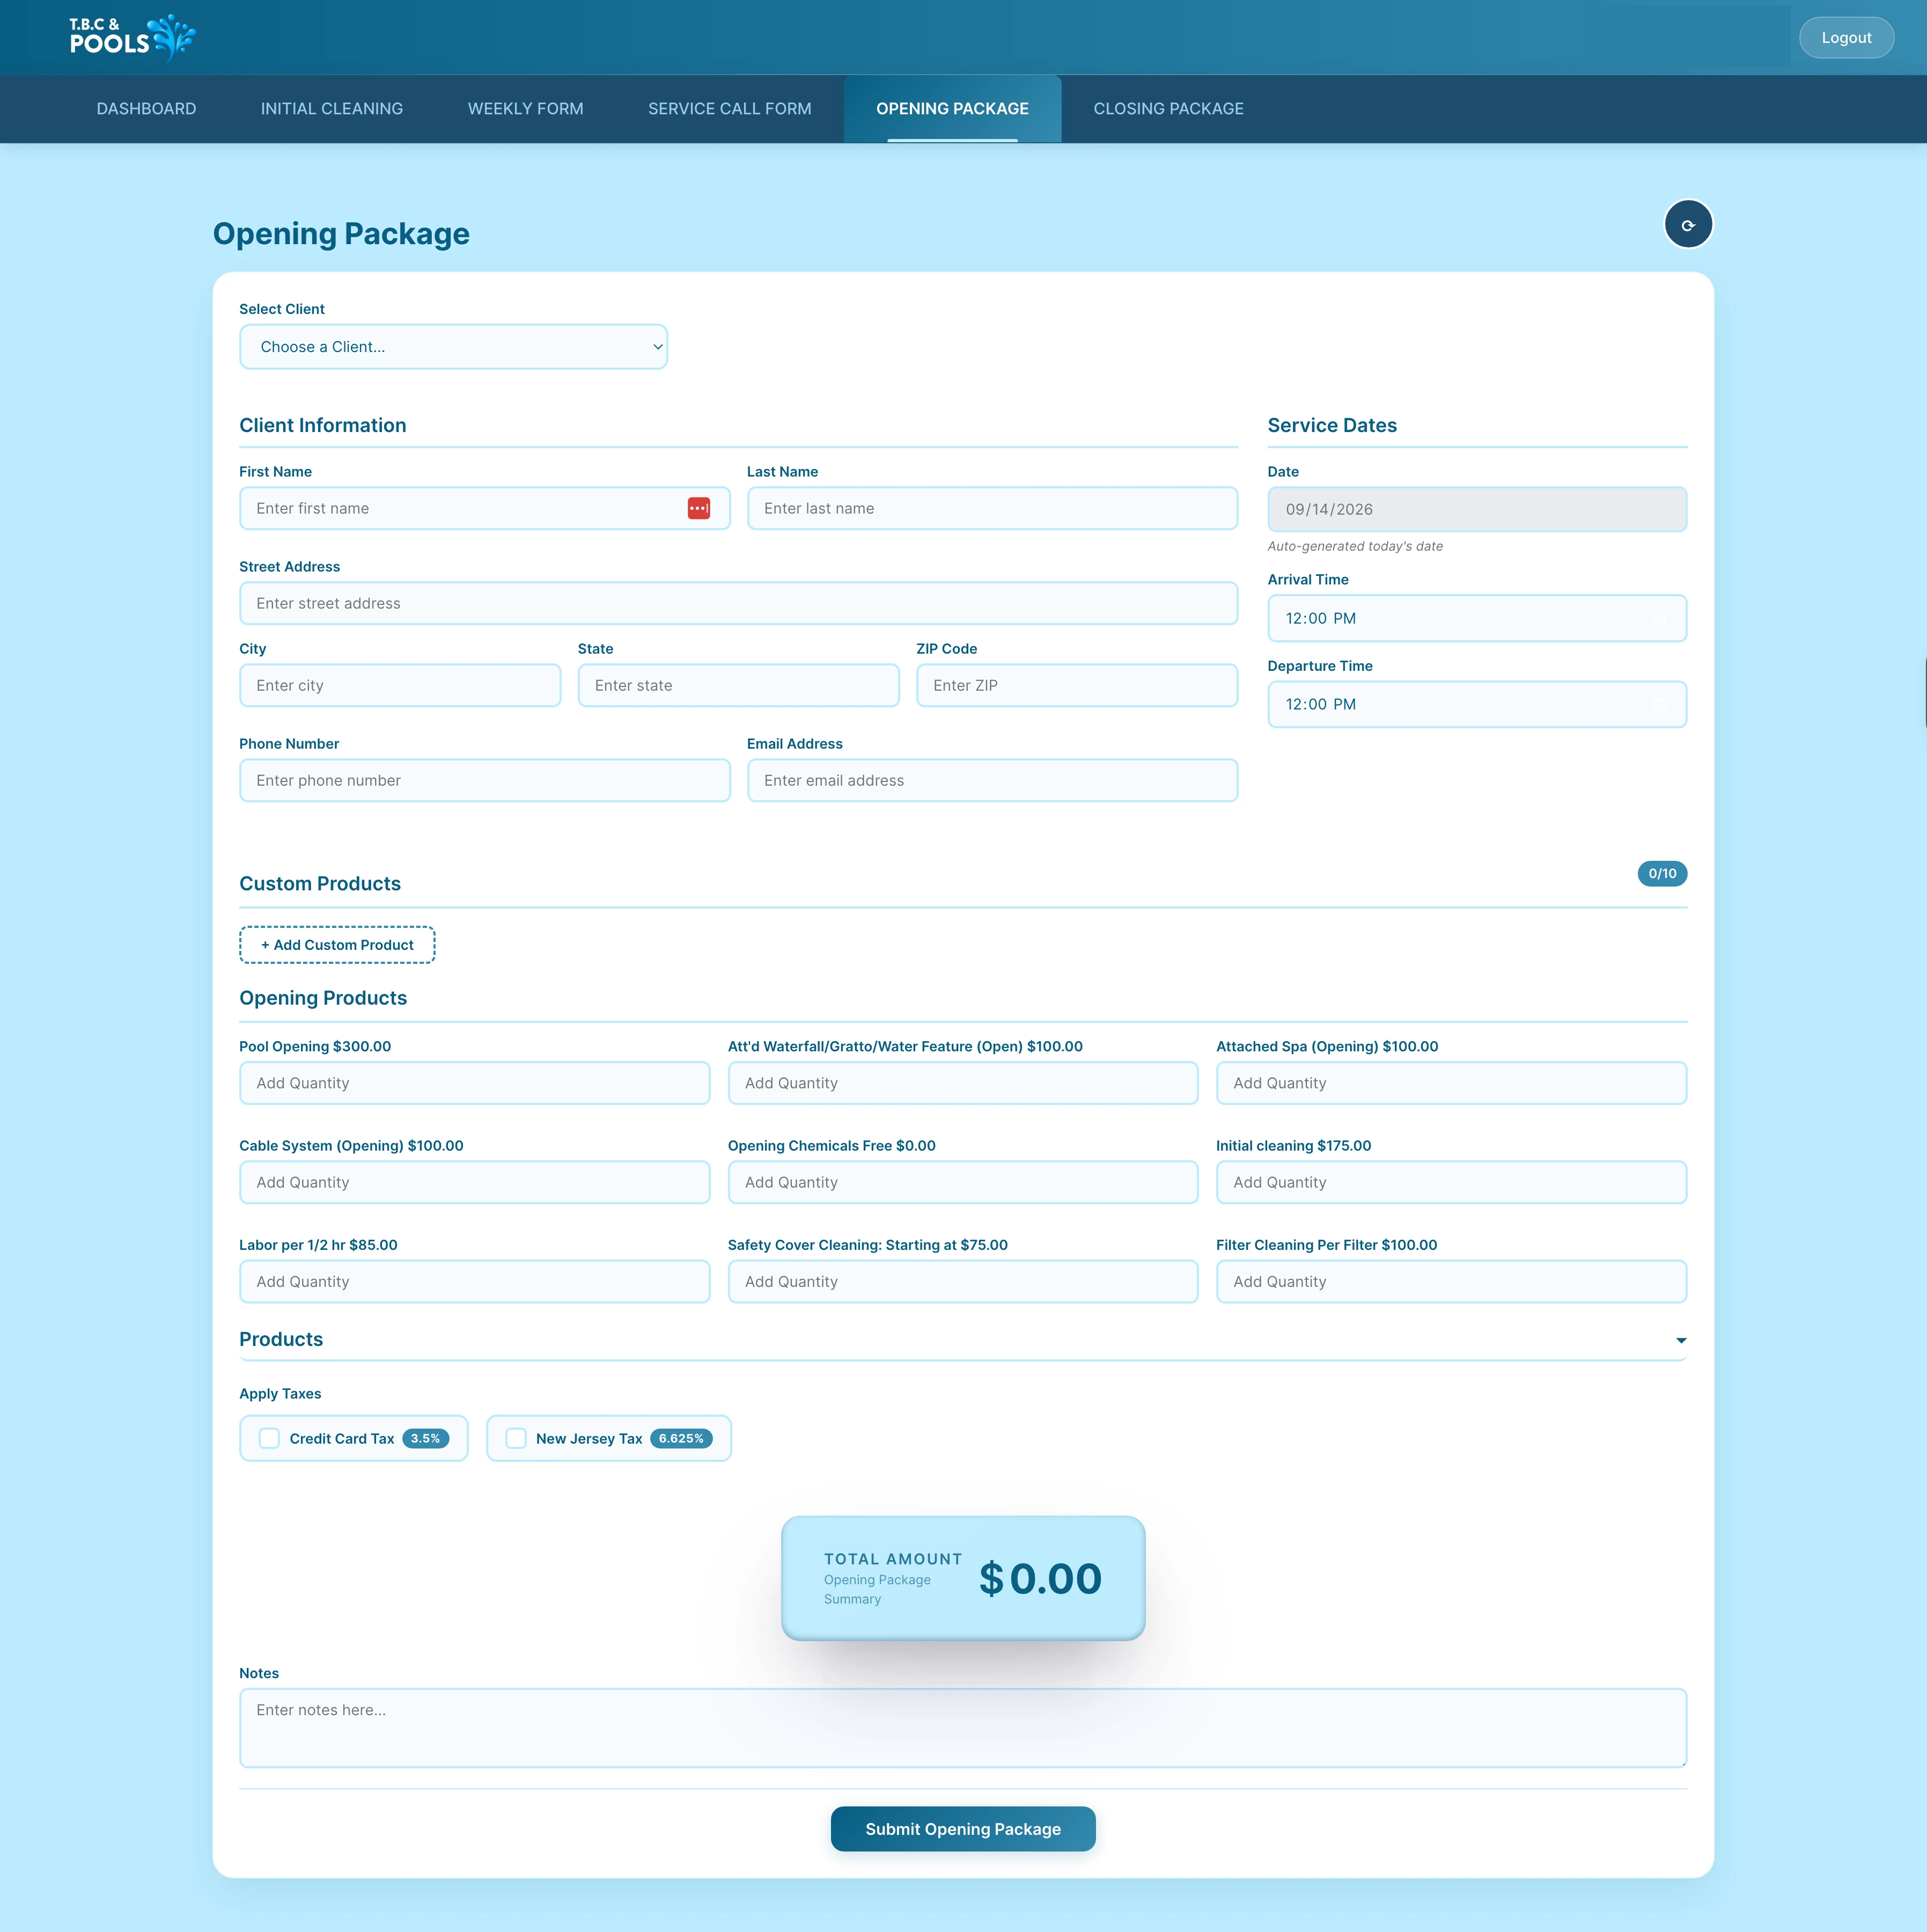Image resolution: width=1927 pixels, height=1932 pixels.
Task: Click the City input field
Action: click(400, 685)
